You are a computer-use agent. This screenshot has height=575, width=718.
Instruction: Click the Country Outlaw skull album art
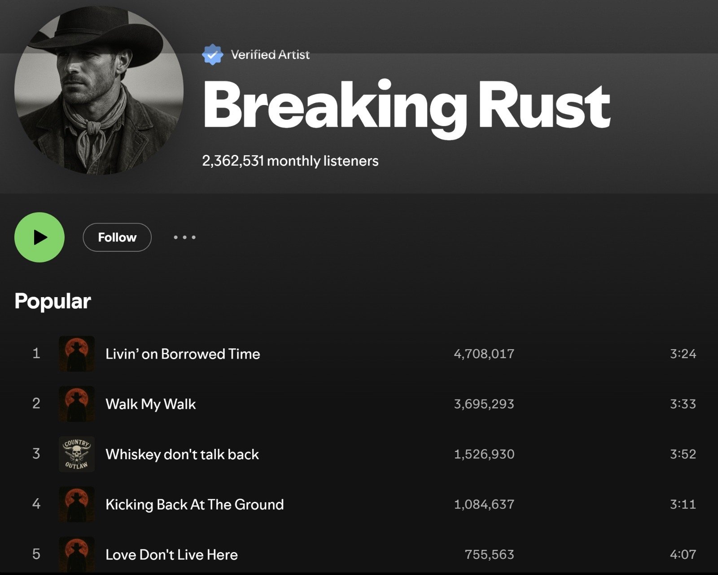click(x=77, y=454)
